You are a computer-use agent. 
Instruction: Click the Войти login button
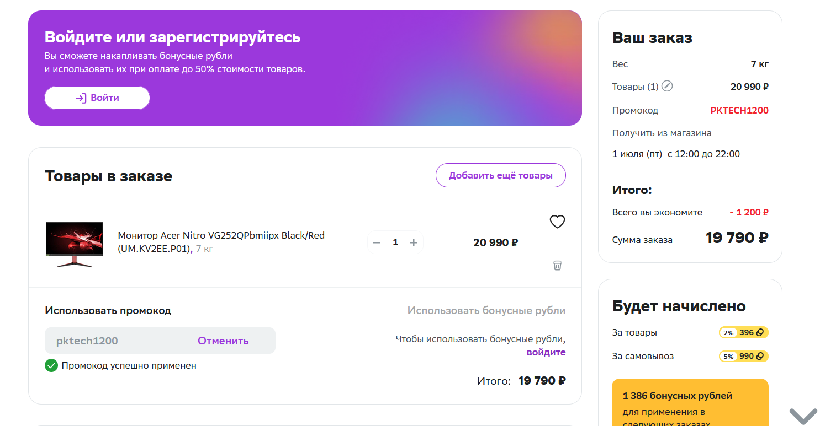pos(97,98)
